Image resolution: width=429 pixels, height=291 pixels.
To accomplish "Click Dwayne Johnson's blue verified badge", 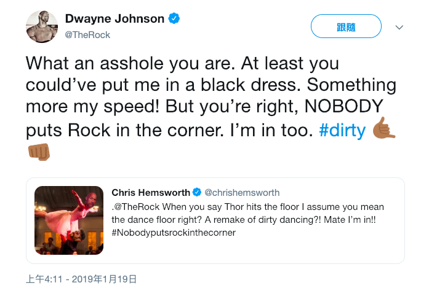I will (174, 18).
